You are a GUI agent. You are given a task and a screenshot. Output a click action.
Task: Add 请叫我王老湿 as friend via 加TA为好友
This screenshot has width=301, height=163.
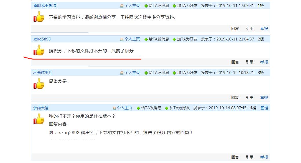pyautogui.click(x=187, y=5)
